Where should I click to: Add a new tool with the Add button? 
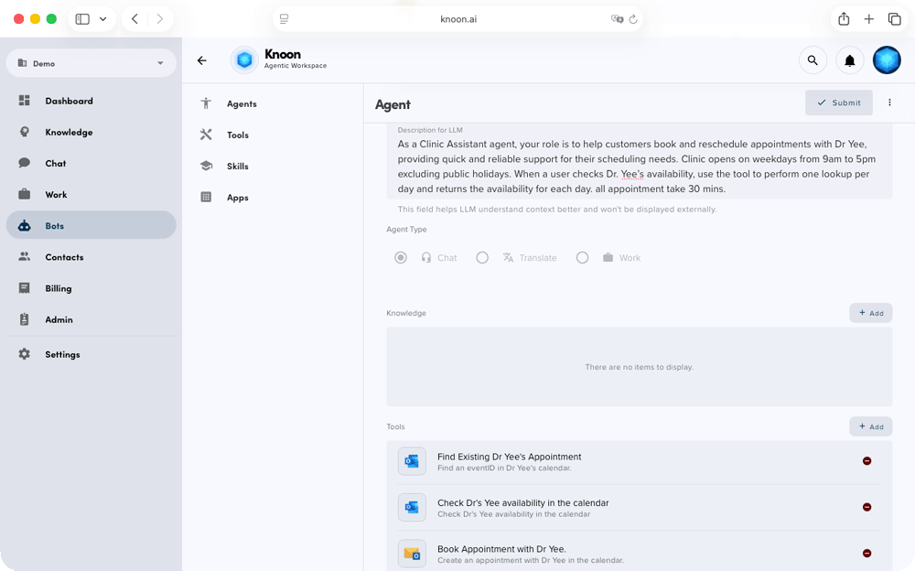click(870, 426)
